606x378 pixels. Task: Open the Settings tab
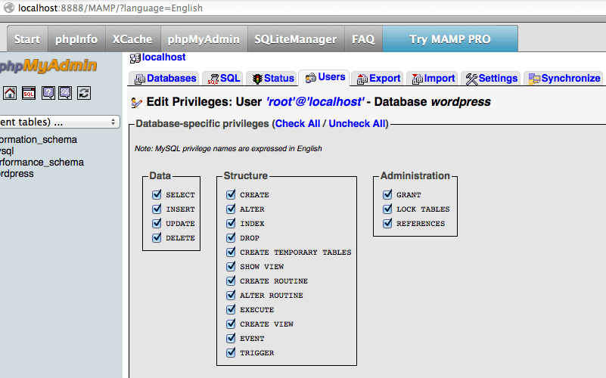click(x=491, y=79)
